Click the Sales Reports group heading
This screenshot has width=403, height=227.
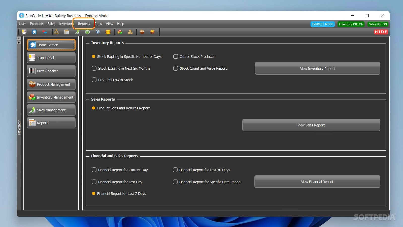coord(103,99)
